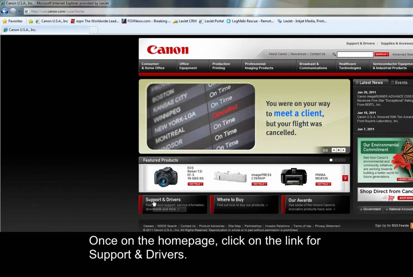Open the Careers footer link
413x277 pixels.
[x=149, y=226]
